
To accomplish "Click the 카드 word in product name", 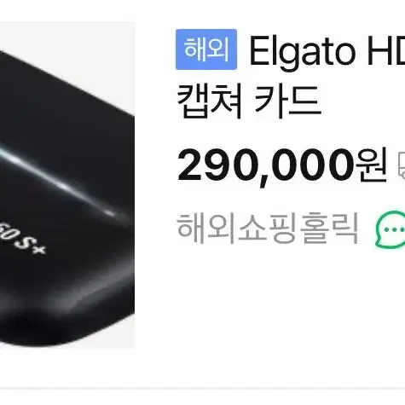I will click(287, 101).
